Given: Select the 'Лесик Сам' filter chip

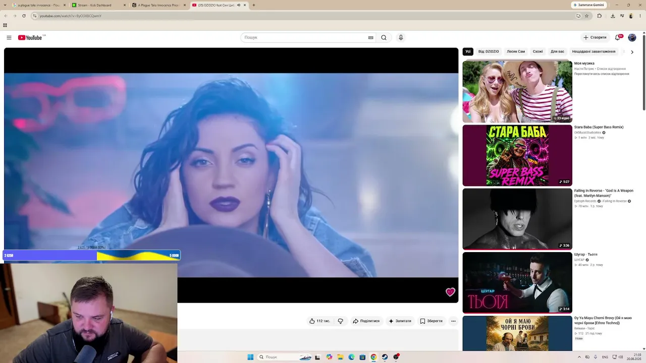Looking at the screenshot, I should pos(516,51).
